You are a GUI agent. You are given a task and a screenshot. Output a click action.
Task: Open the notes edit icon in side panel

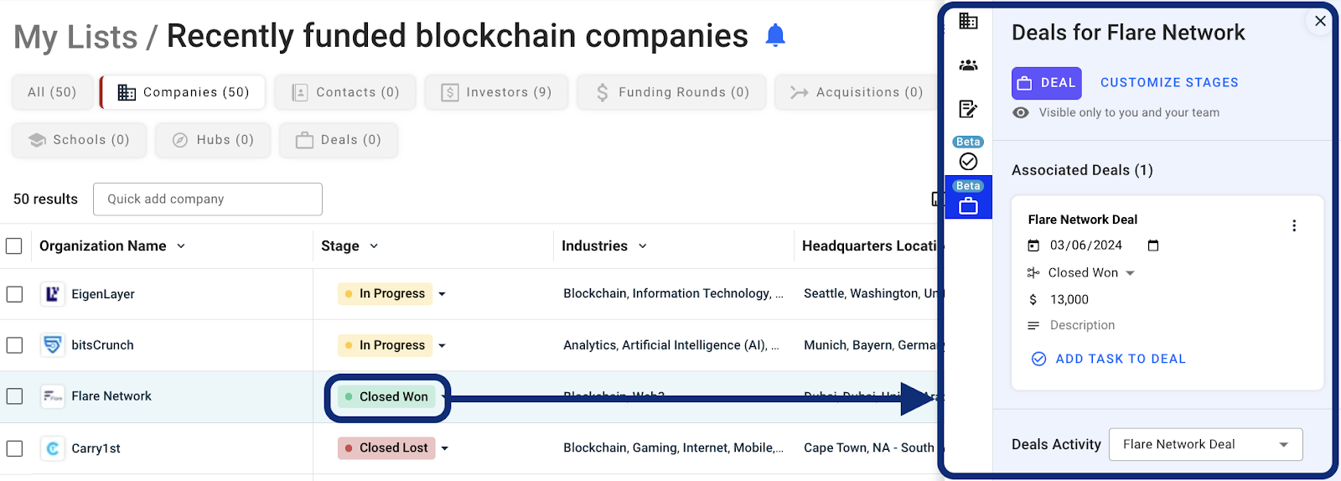(968, 109)
